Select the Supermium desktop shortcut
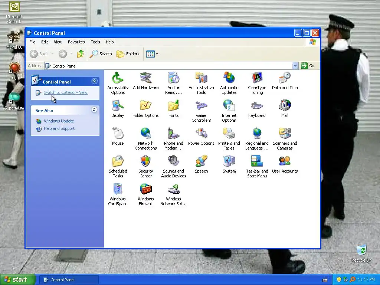 click(x=14, y=101)
